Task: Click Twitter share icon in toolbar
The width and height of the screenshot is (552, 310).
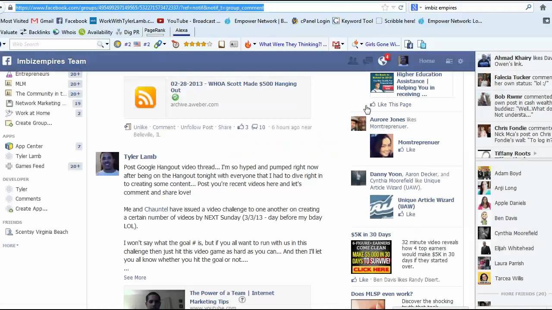Action: coord(422,44)
